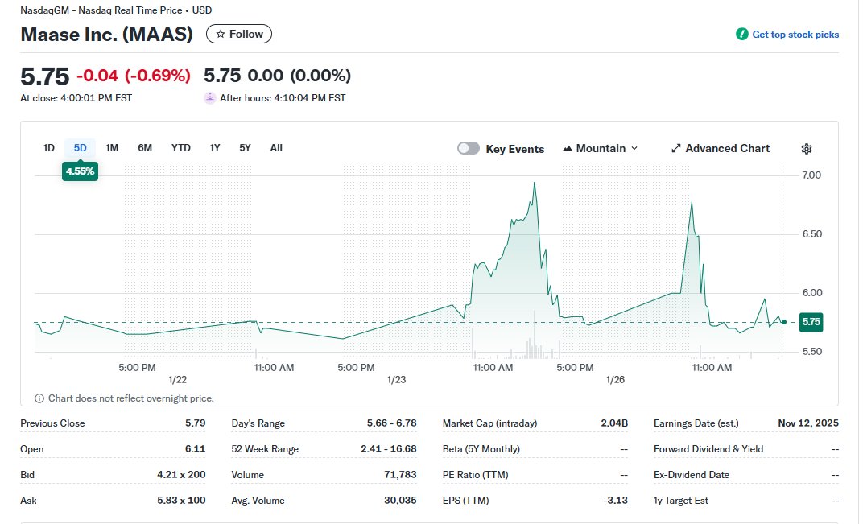Switch to the 1D chart tab
863x524 pixels.
[48, 147]
